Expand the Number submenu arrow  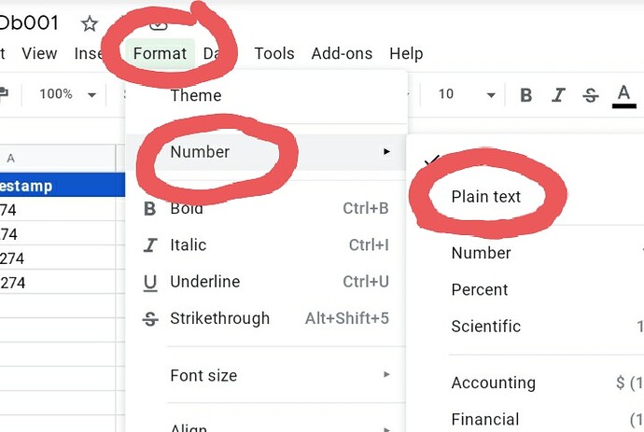point(386,151)
